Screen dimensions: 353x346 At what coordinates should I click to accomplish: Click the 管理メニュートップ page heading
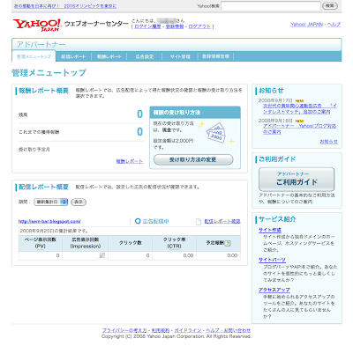click(x=49, y=73)
